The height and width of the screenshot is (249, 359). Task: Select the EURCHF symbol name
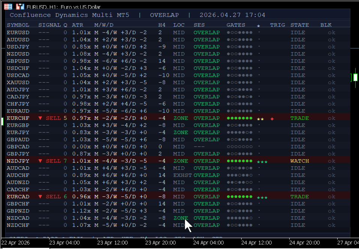click(x=18, y=118)
